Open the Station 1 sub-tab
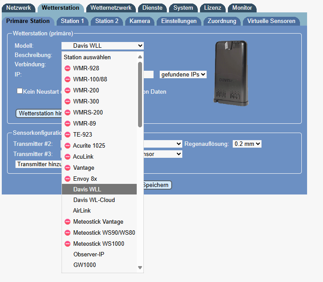Image resolution: width=323 pixels, height=282 pixels. pos(72,21)
